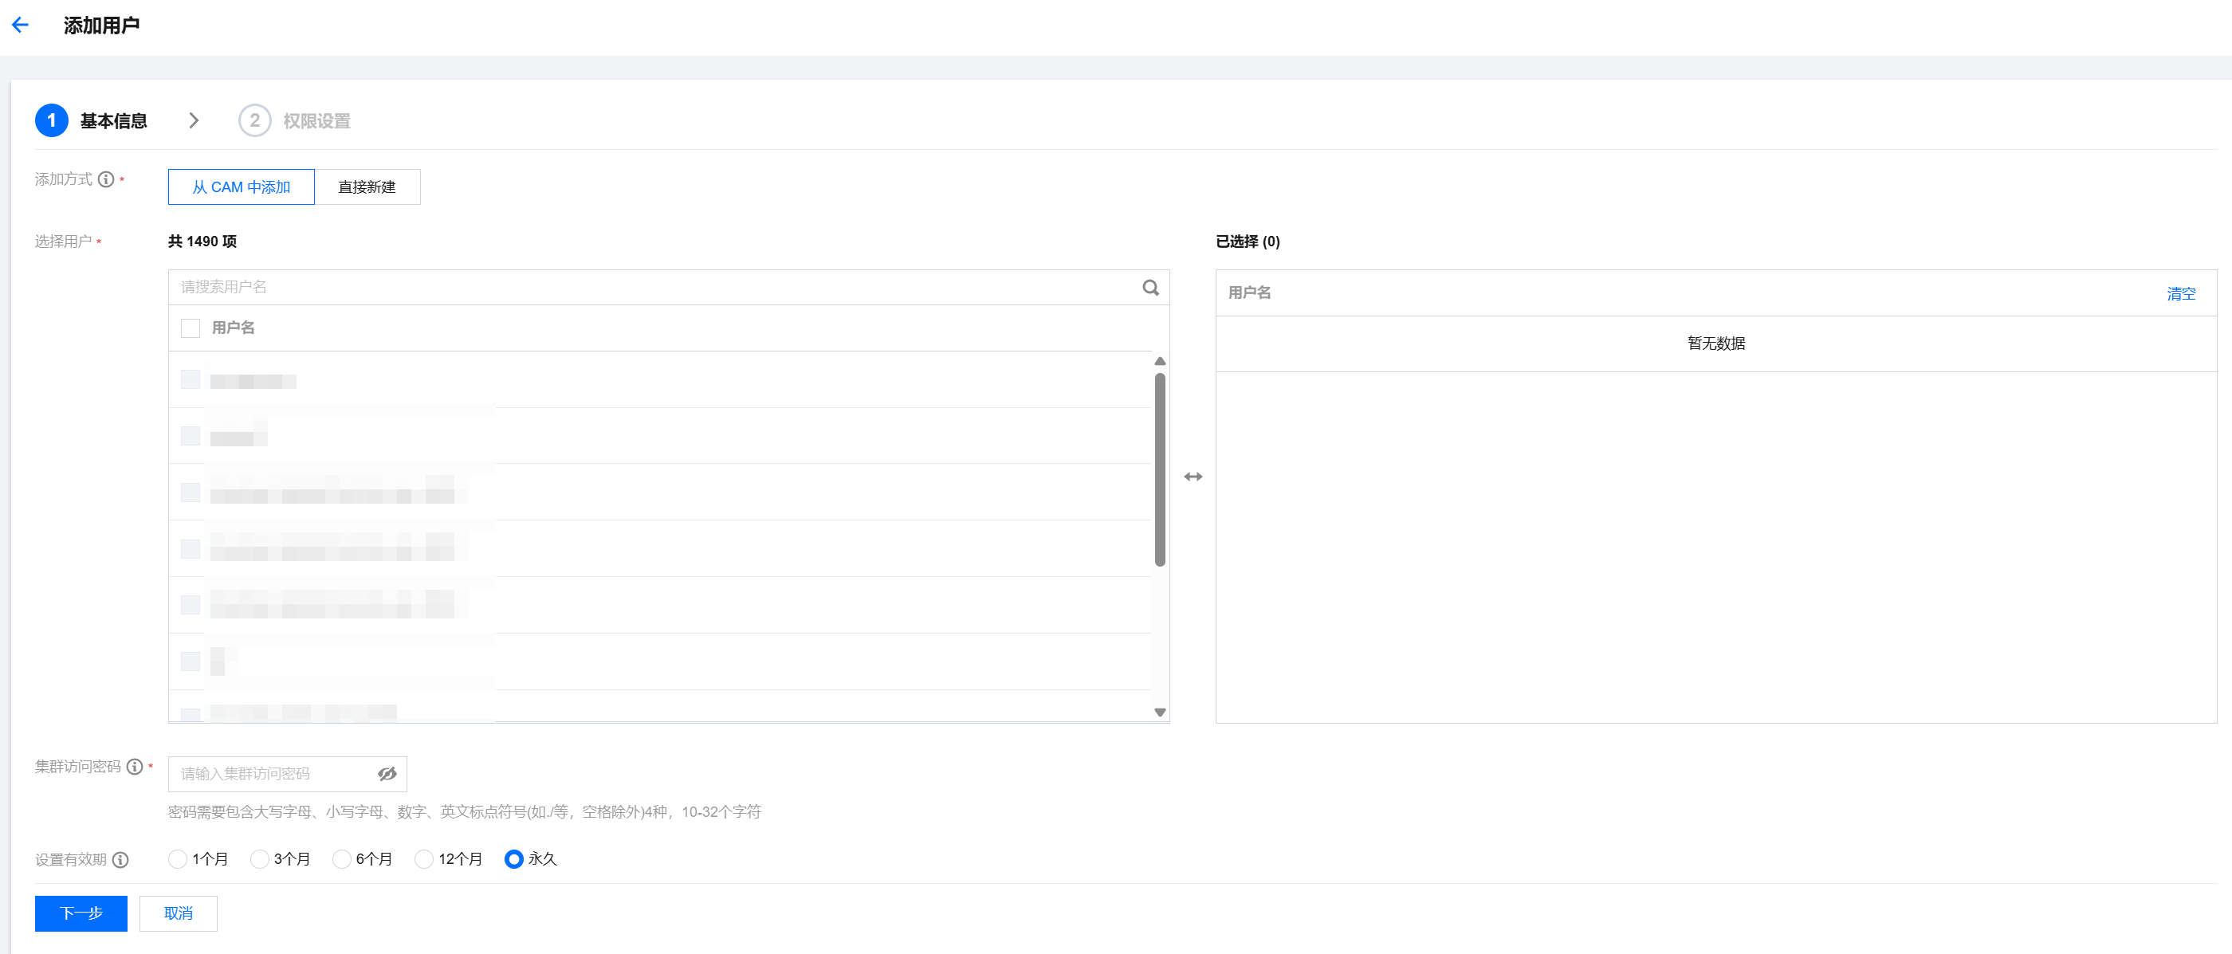Click the back arrow beside 添加用户

click(x=20, y=26)
